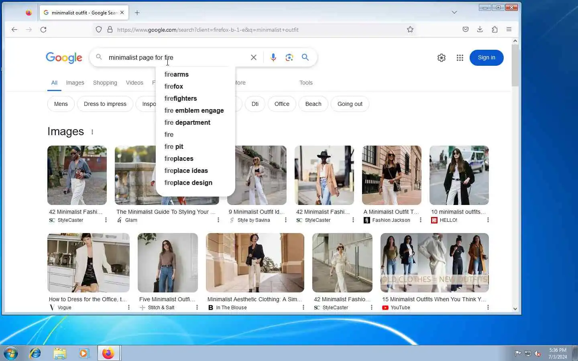Select the Dti filter chip
This screenshot has width=578, height=361.
(255, 104)
